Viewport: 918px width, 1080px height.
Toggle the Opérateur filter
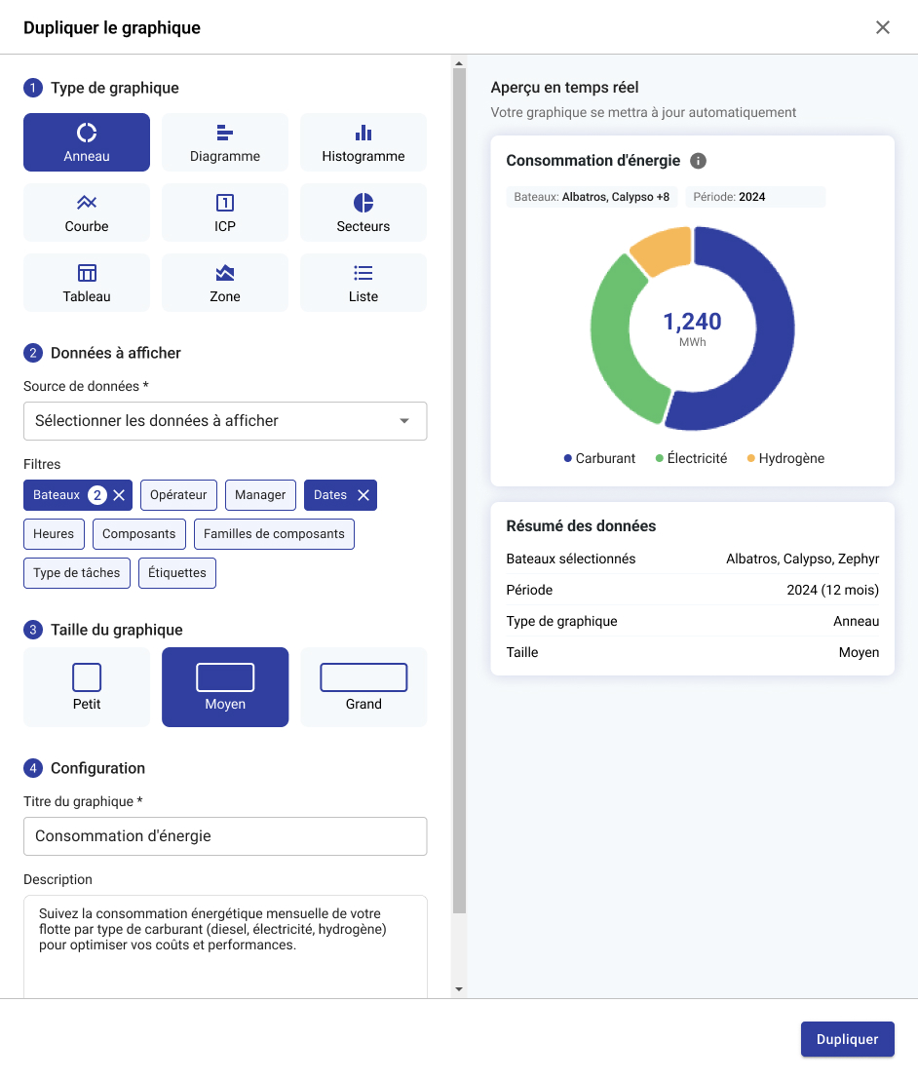click(178, 495)
